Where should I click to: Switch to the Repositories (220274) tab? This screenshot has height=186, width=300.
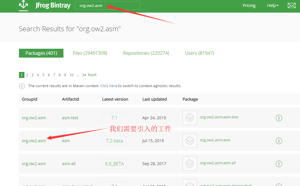click(x=146, y=53)
